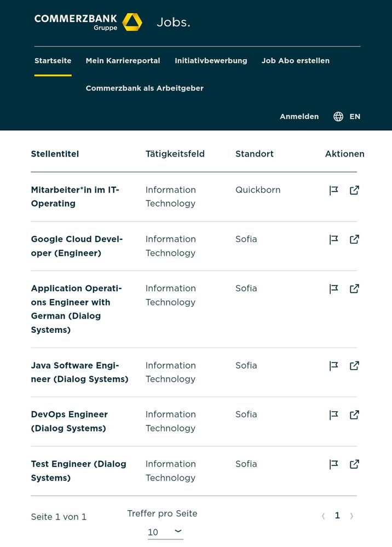The height and width of the screenshot is (547, 392).
Task: Click the Seite 1 von 1 text
Action: tap(59, 517)
